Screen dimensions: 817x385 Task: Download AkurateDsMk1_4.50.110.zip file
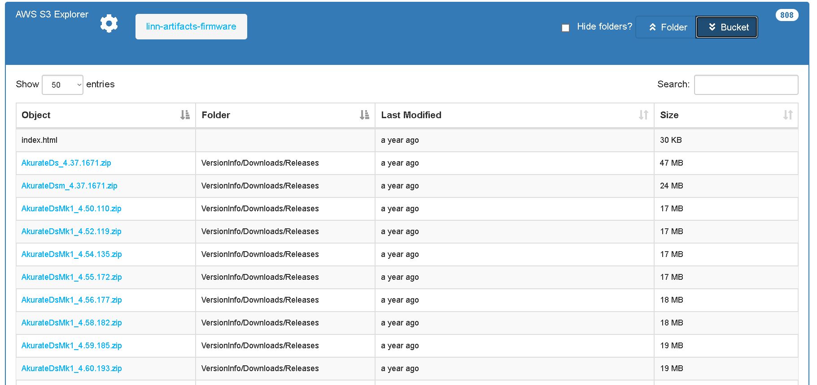point(71,209)
